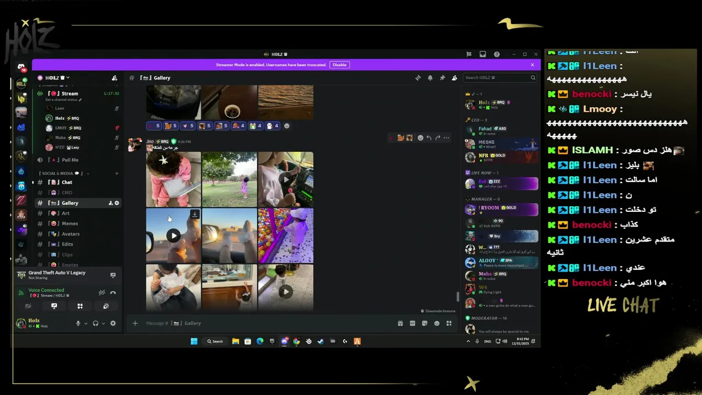Open File Explorer from taskbar
The image size is (702, 395).
235,341
